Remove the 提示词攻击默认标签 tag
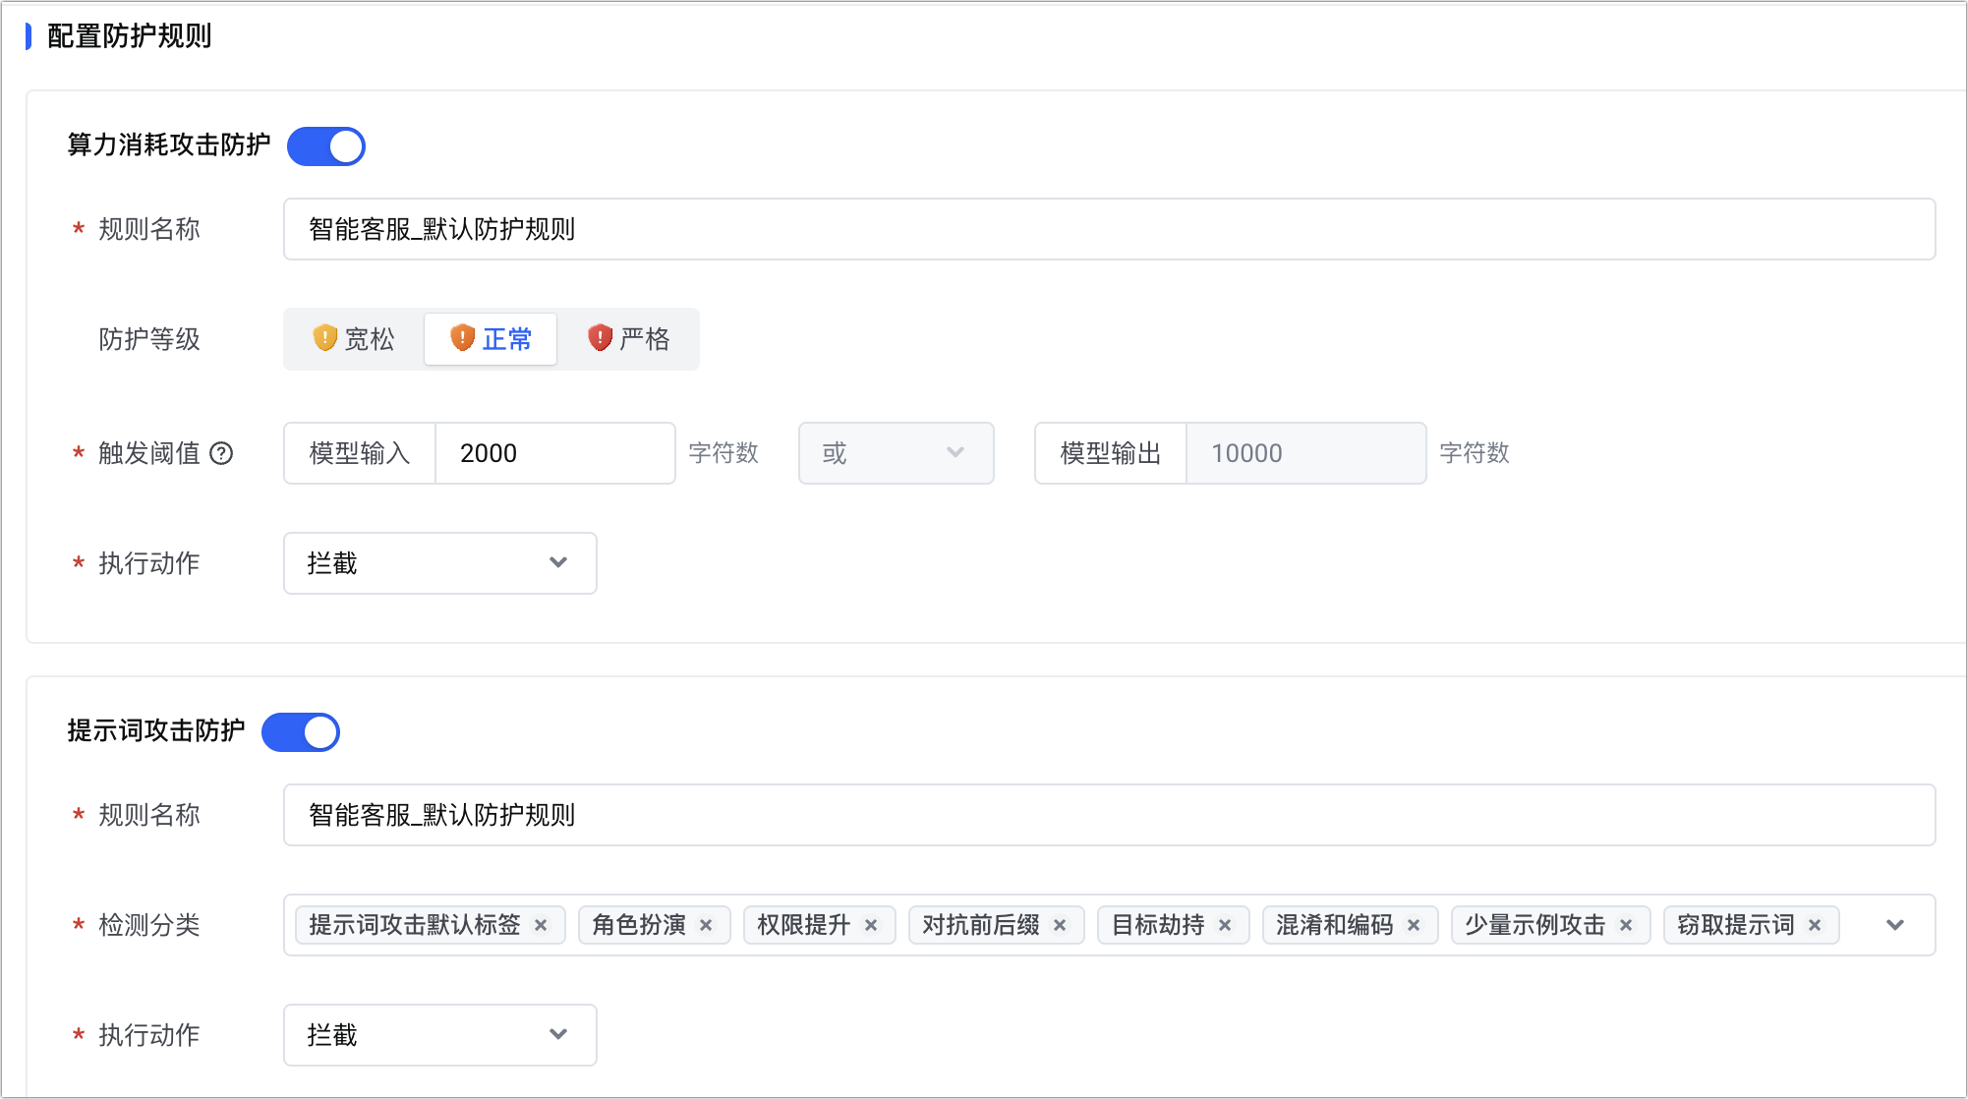The height and width of the screenshot is (1099, 1968). tap(541, 925)
